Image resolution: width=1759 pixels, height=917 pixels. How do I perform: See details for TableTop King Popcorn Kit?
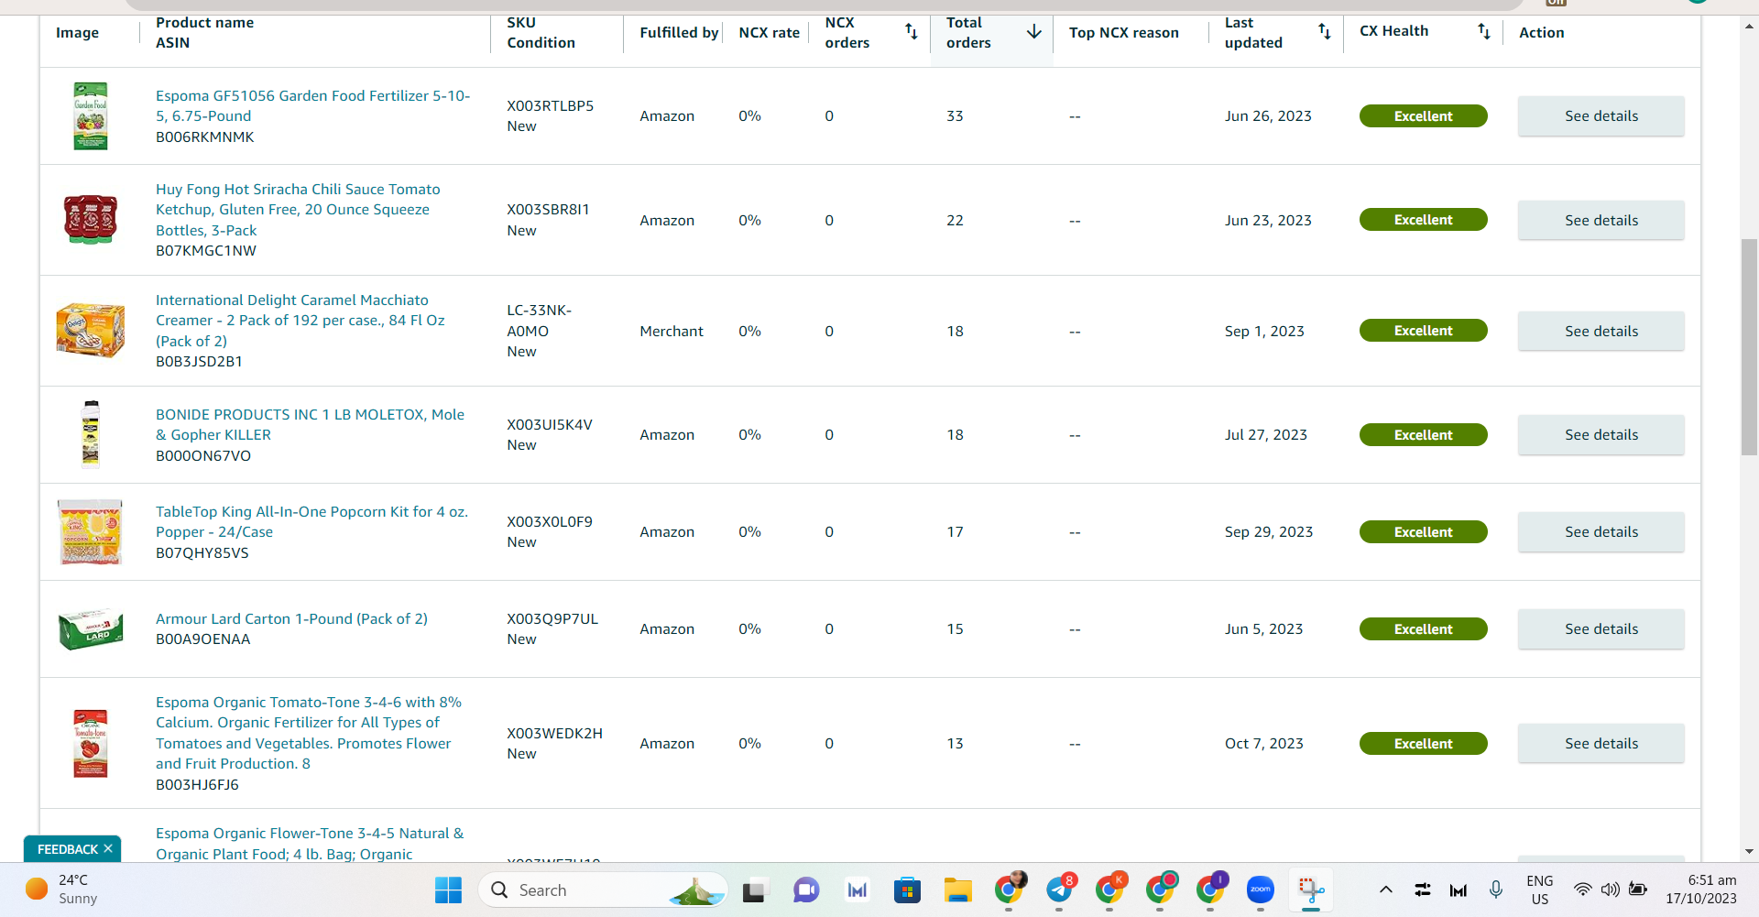1601,532
